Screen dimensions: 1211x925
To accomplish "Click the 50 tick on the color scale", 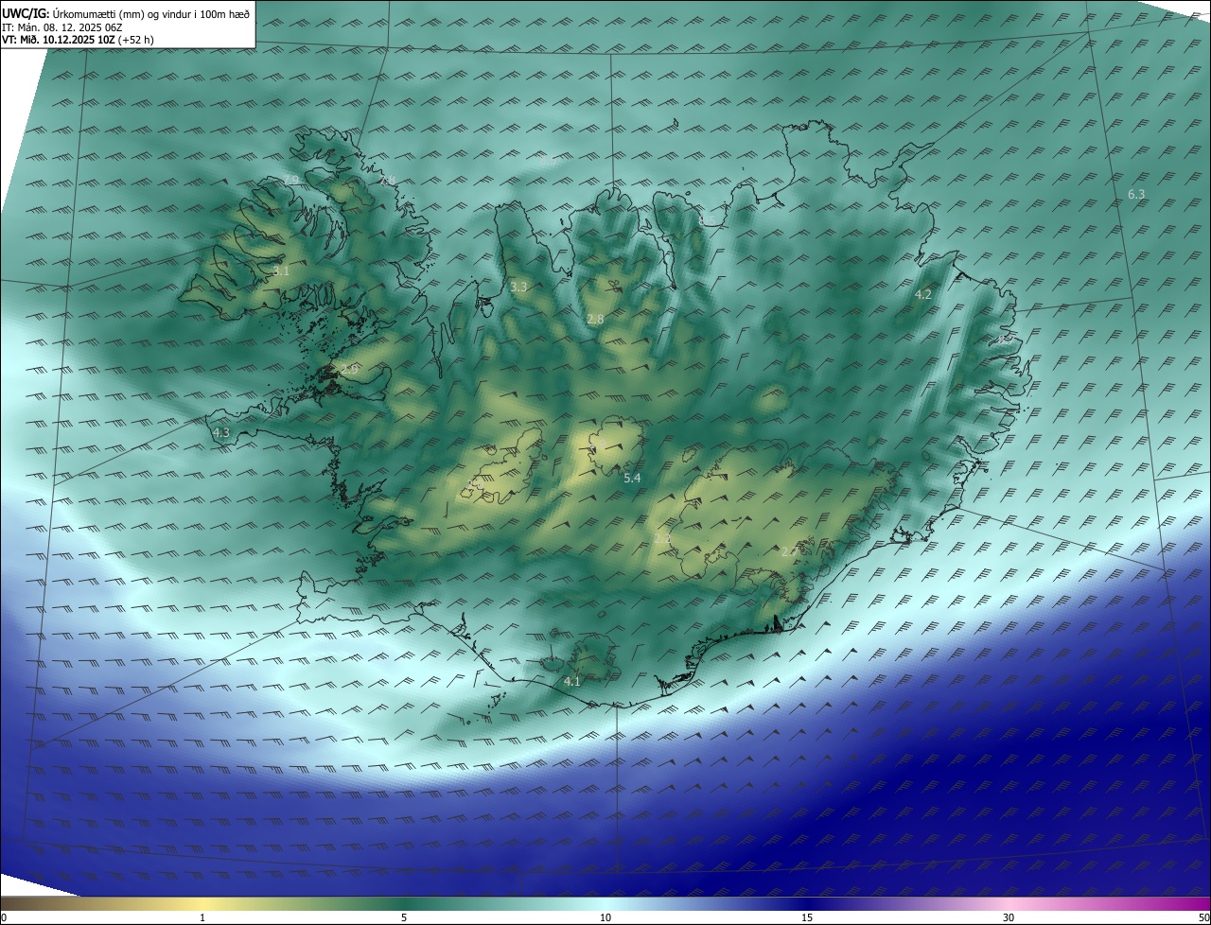I will (x=1203, y=917).
